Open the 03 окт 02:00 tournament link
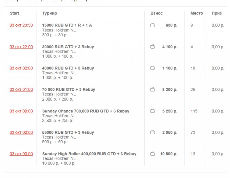Screen dimensions: 230x178 (x=21, y=68)
